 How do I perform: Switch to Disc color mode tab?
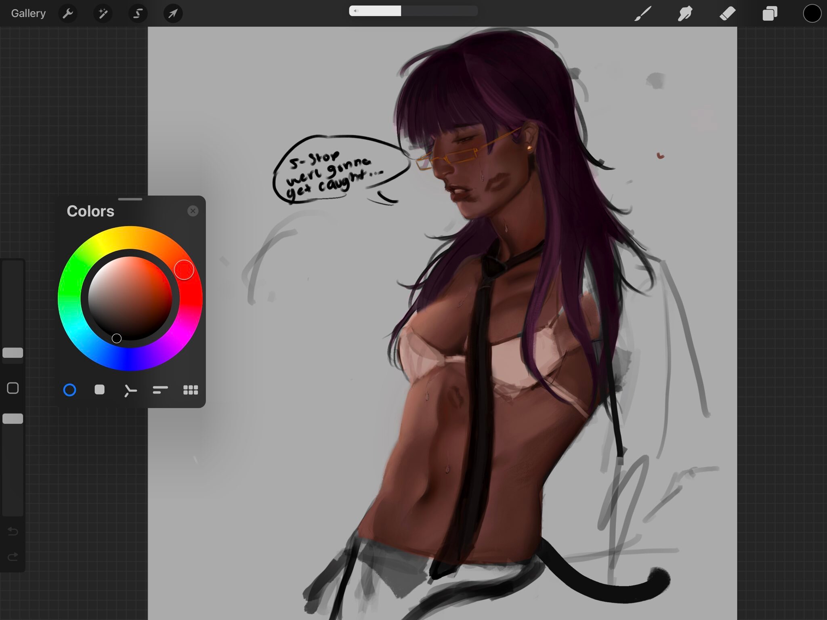(69, 390)
